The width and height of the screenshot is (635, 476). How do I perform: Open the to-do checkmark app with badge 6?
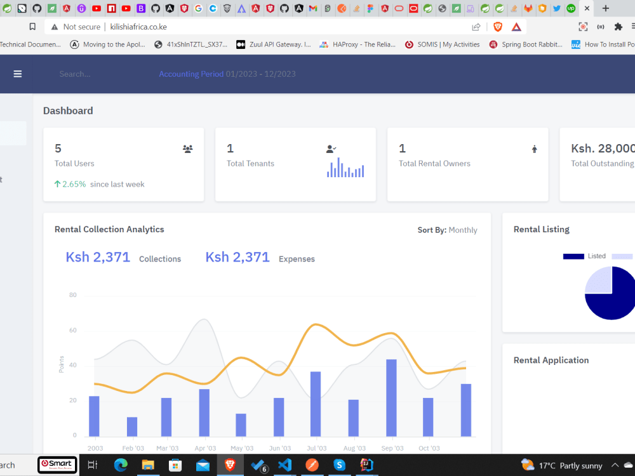click(258, 465)
